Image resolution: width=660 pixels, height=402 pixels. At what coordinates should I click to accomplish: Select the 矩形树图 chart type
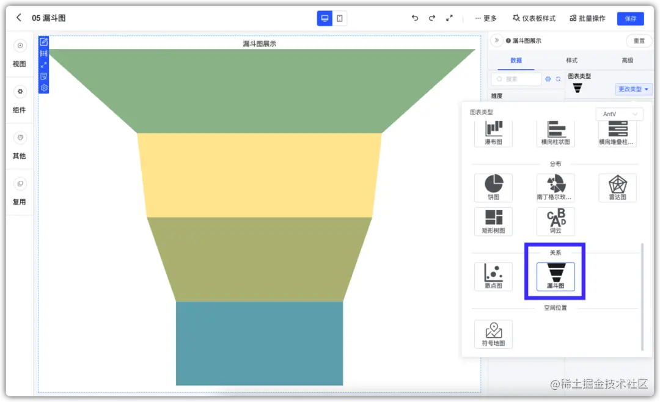pyautogui.click(x=493, y=221)
